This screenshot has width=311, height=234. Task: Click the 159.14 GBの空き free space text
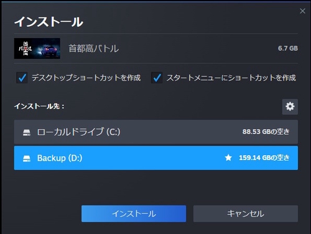pyautogui.click(x=264, y=158)
